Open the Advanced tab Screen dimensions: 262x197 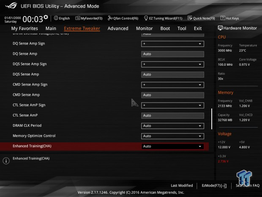pos(118,28)
